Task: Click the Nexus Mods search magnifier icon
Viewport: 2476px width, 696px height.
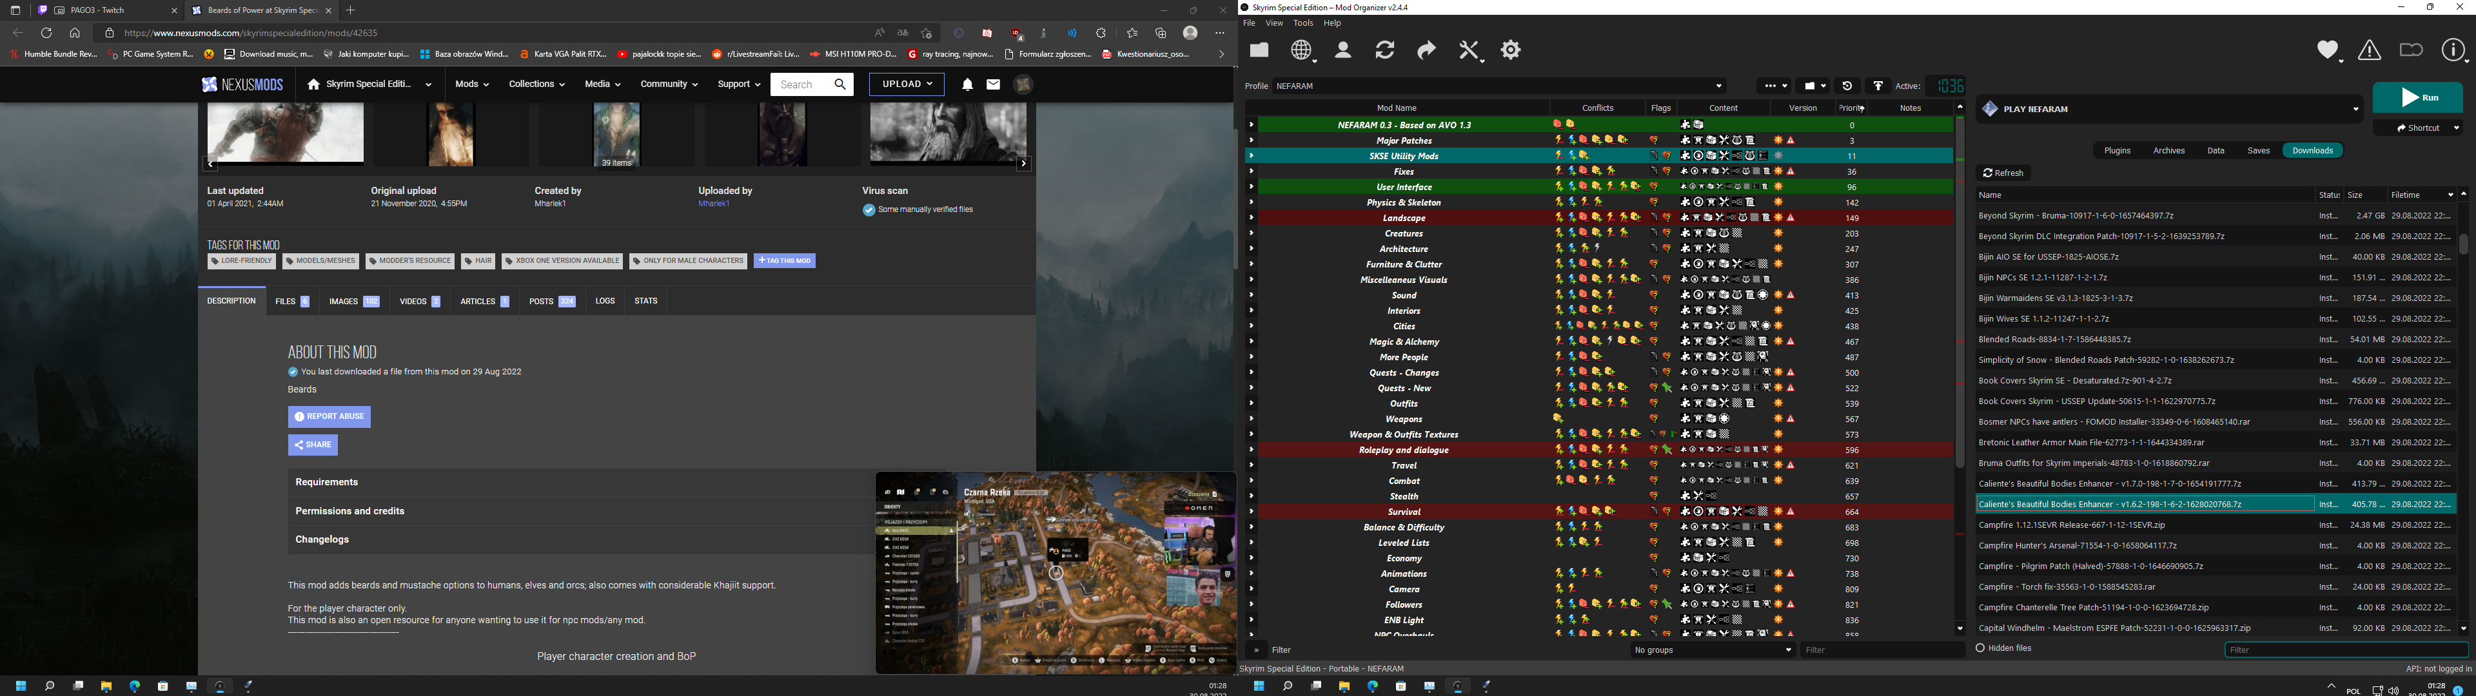Action: click(x=840, y=84)
